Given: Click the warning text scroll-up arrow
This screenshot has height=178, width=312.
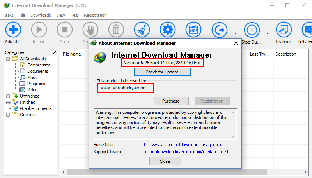Looking at the screenshot, I should (x=233, y=113).
